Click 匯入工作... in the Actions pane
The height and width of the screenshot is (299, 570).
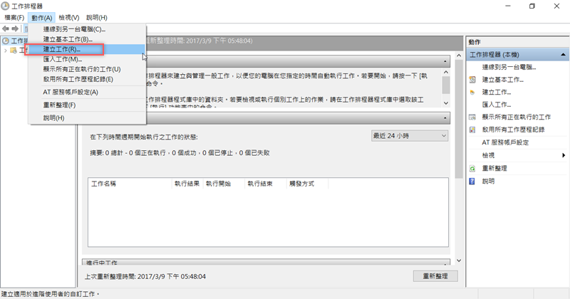point(497,105)
